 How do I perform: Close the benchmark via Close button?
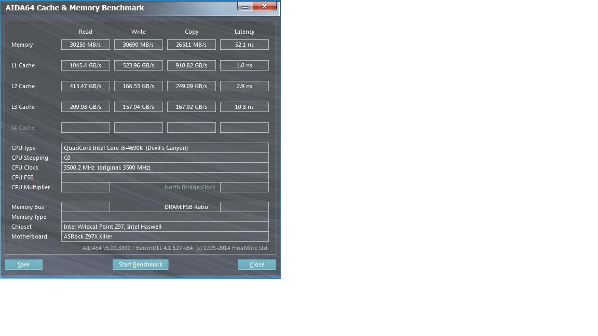[x=256, y=264]
